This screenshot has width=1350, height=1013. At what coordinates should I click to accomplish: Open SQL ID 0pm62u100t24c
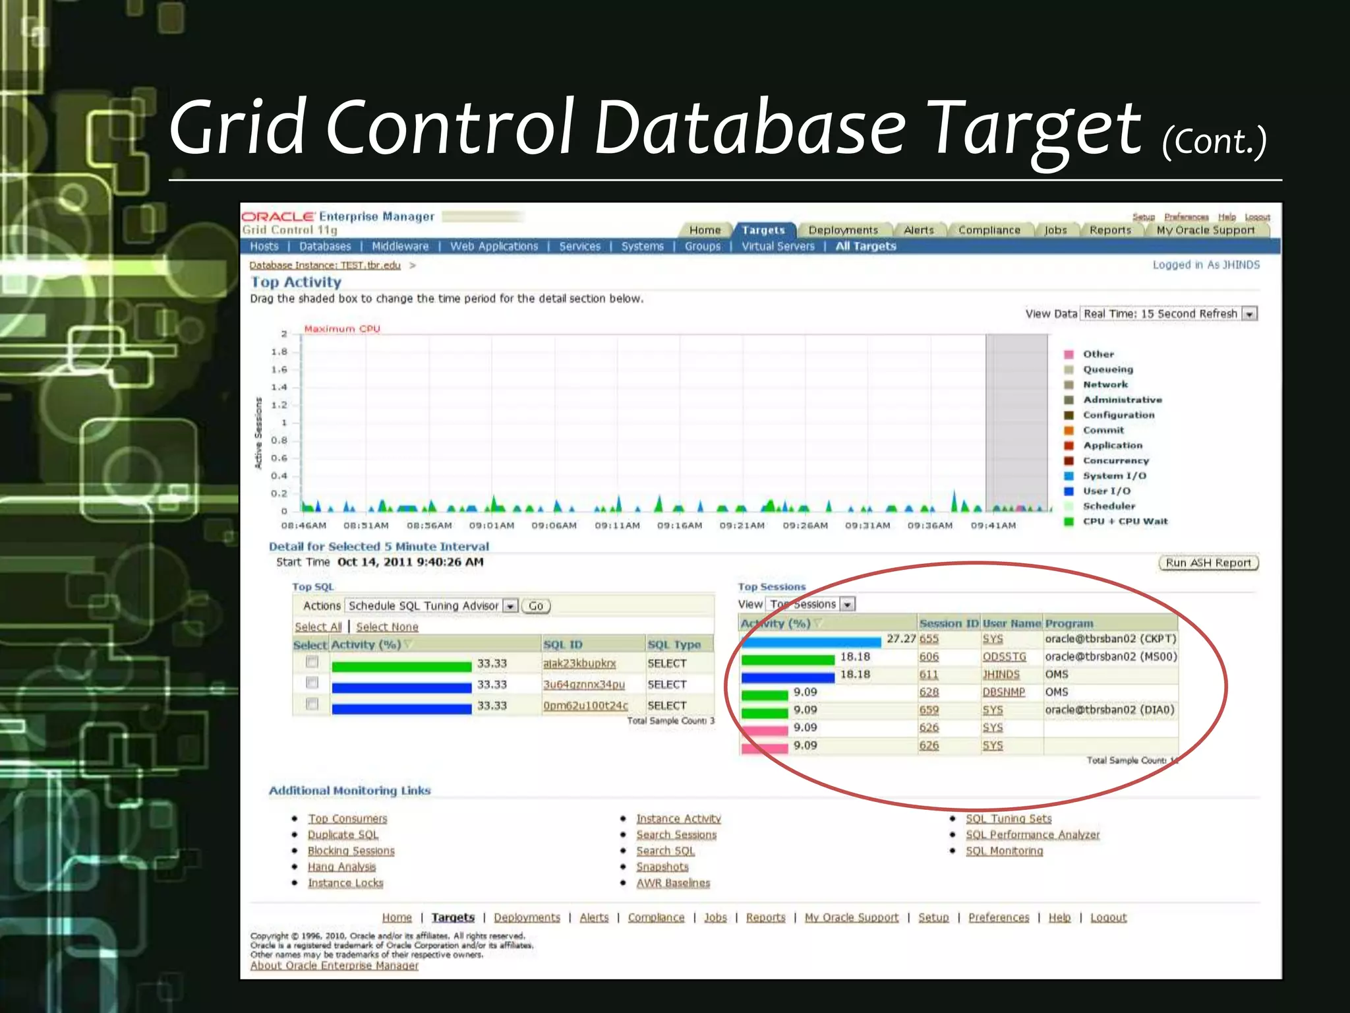[x=585, y=706]
